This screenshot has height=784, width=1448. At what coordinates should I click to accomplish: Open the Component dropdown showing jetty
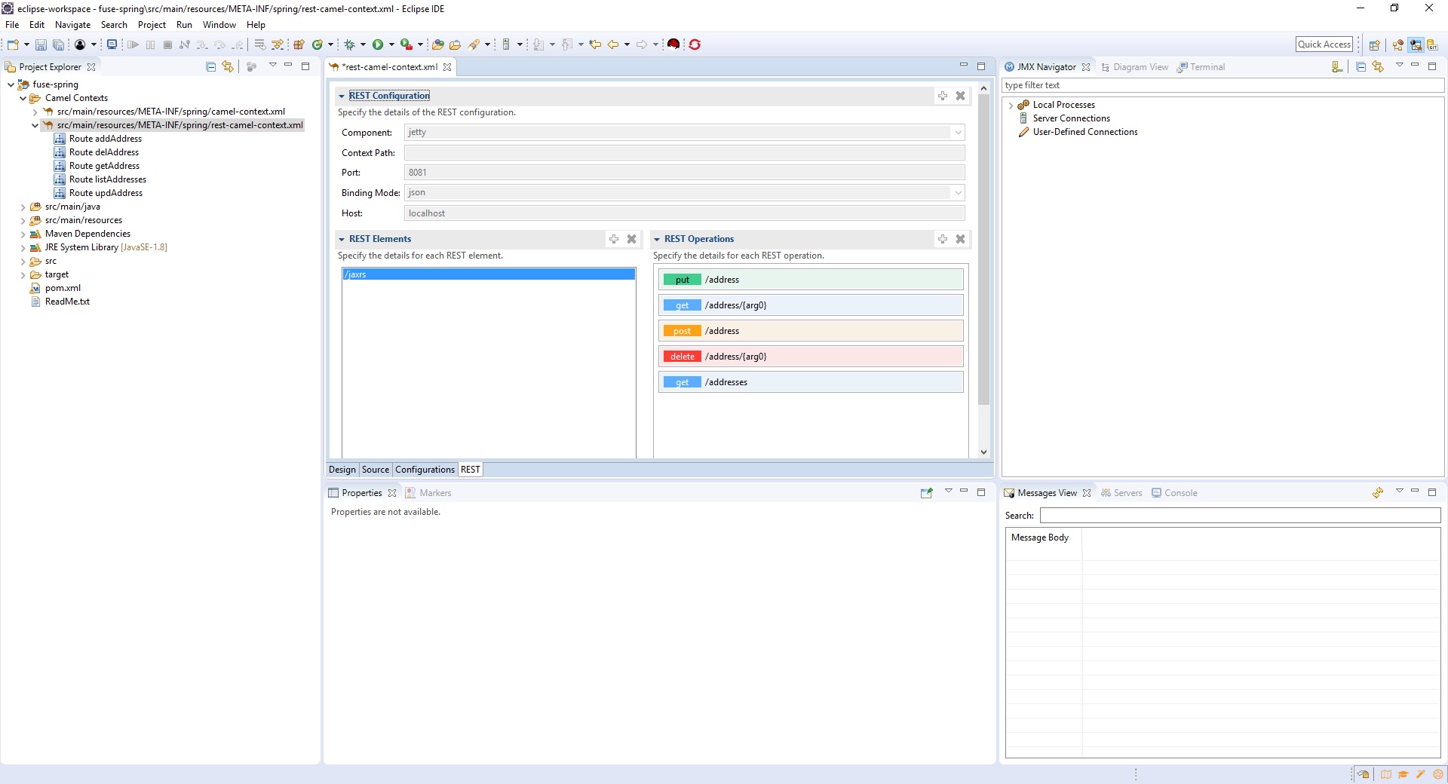point(958,133)
